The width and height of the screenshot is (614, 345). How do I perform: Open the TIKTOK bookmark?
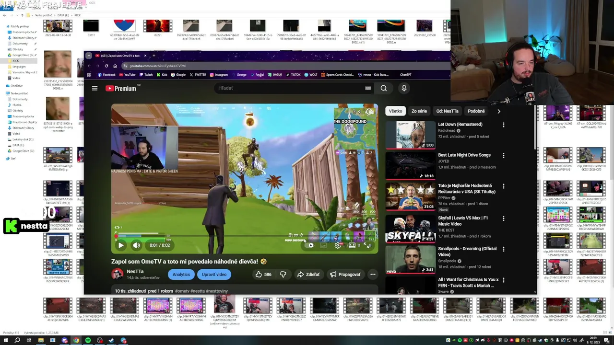click(x=293, y=75)
